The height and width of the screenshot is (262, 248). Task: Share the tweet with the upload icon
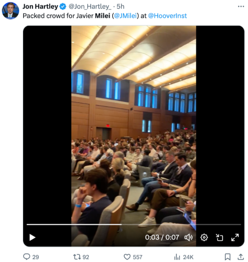point(241,257)
